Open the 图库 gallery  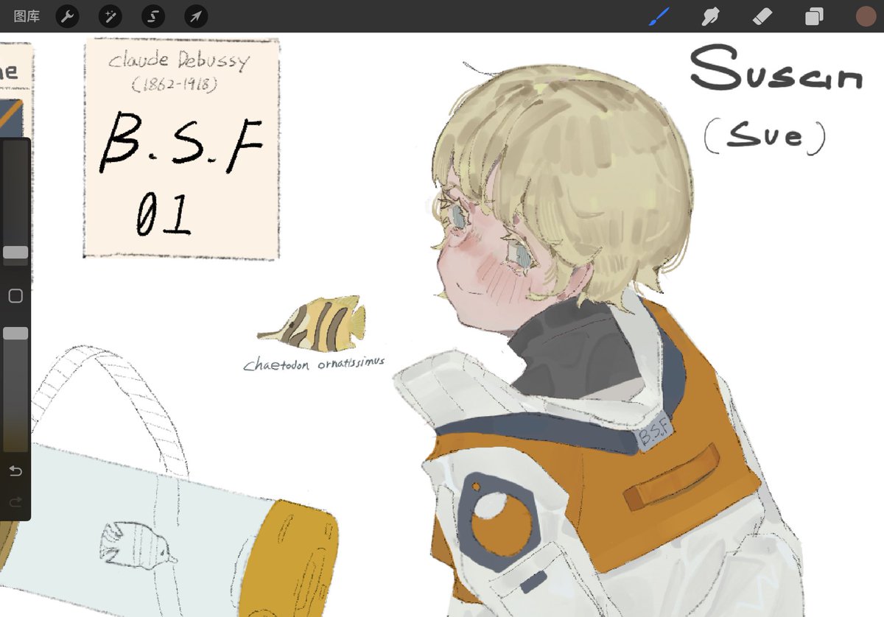tap(27, 16)
